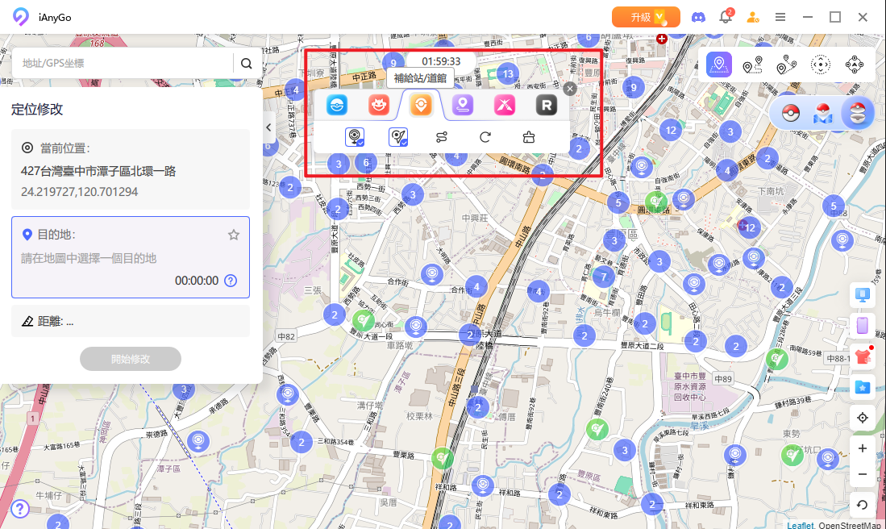Recenter map on current location
Image resolution: width=886 pixels, height=529 pixels.
[863, 418]
